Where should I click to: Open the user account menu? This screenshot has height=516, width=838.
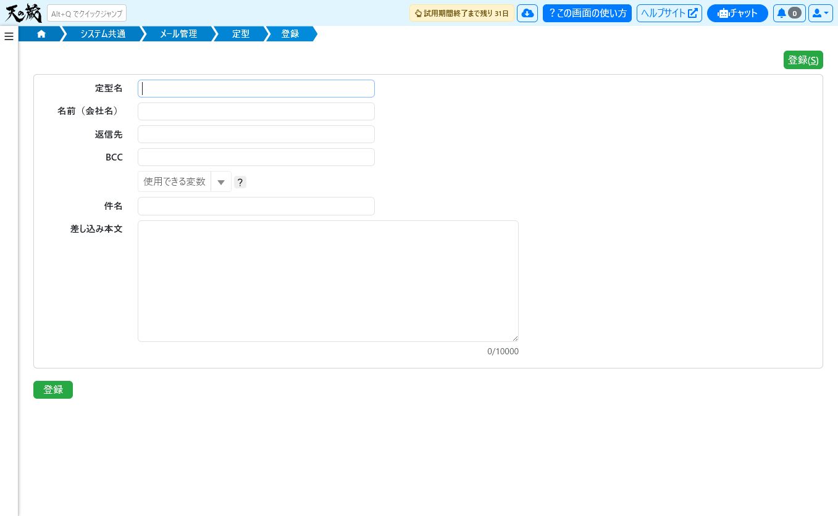coord(821,13)
